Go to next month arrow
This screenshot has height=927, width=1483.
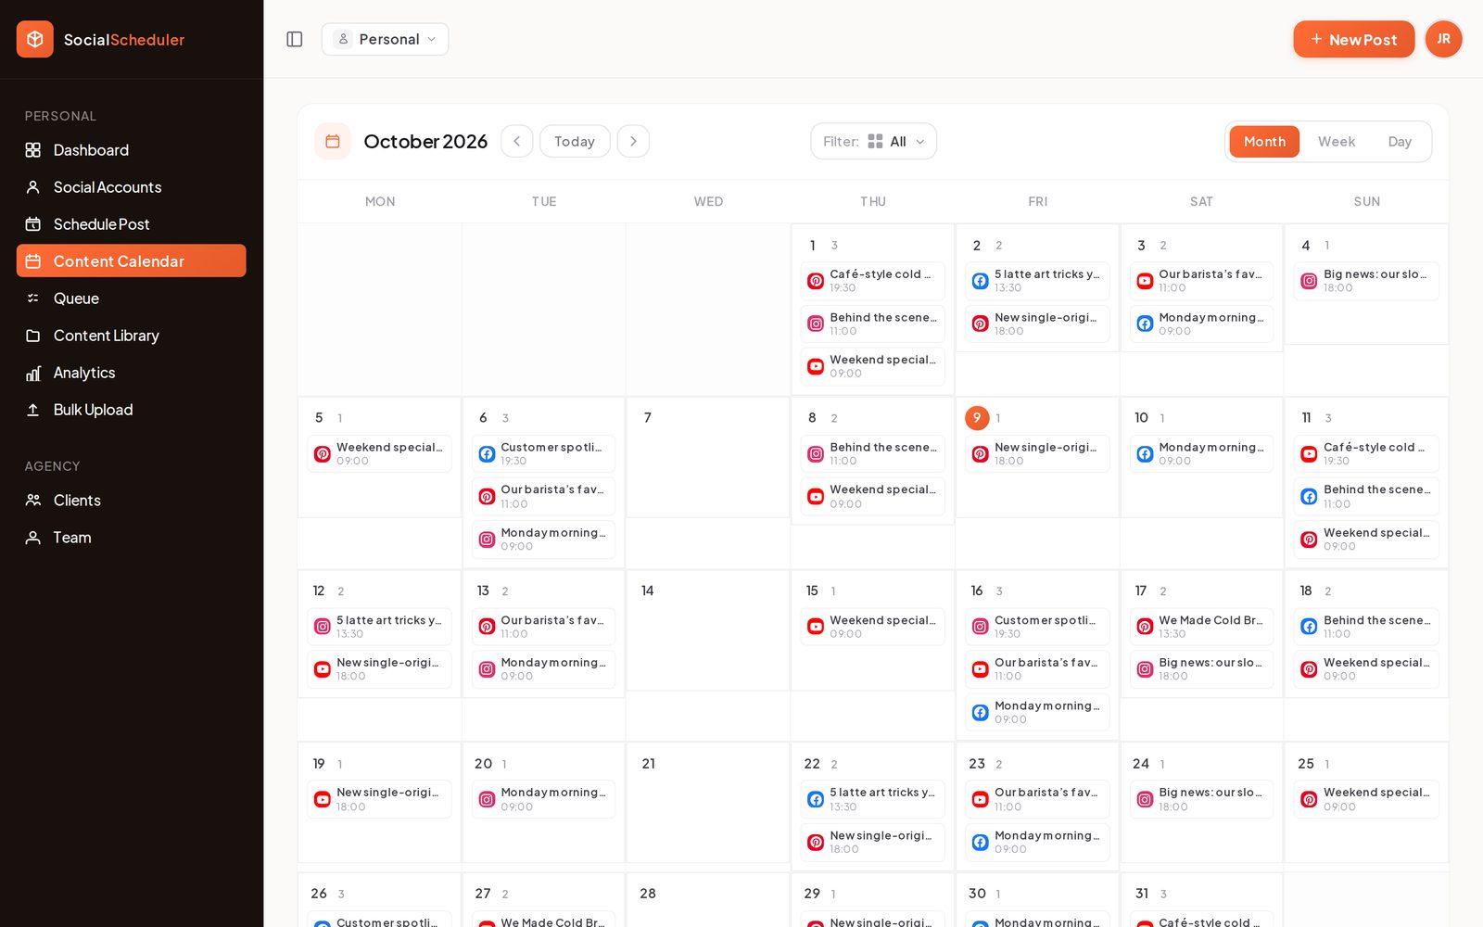tap(633, 141)
